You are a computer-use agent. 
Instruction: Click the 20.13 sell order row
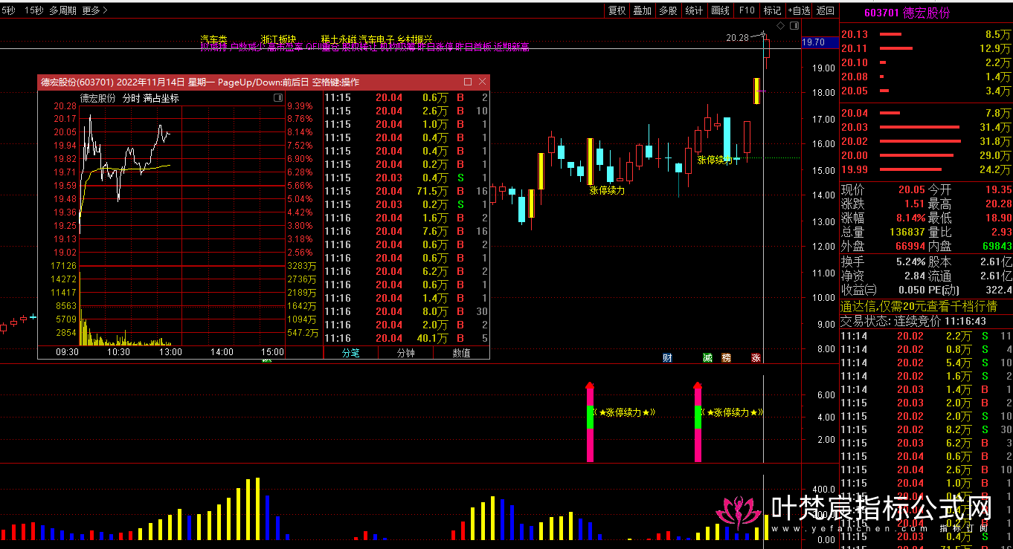click(926, 34)
